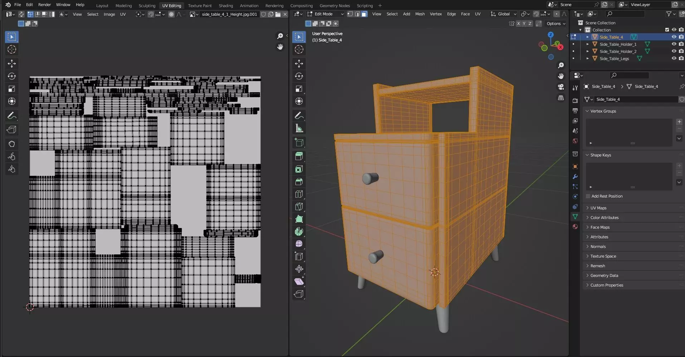Expand Side_Table_Holder_1 in the outliner tree
The width and height of the screenshot is (685, 357).
587,44
